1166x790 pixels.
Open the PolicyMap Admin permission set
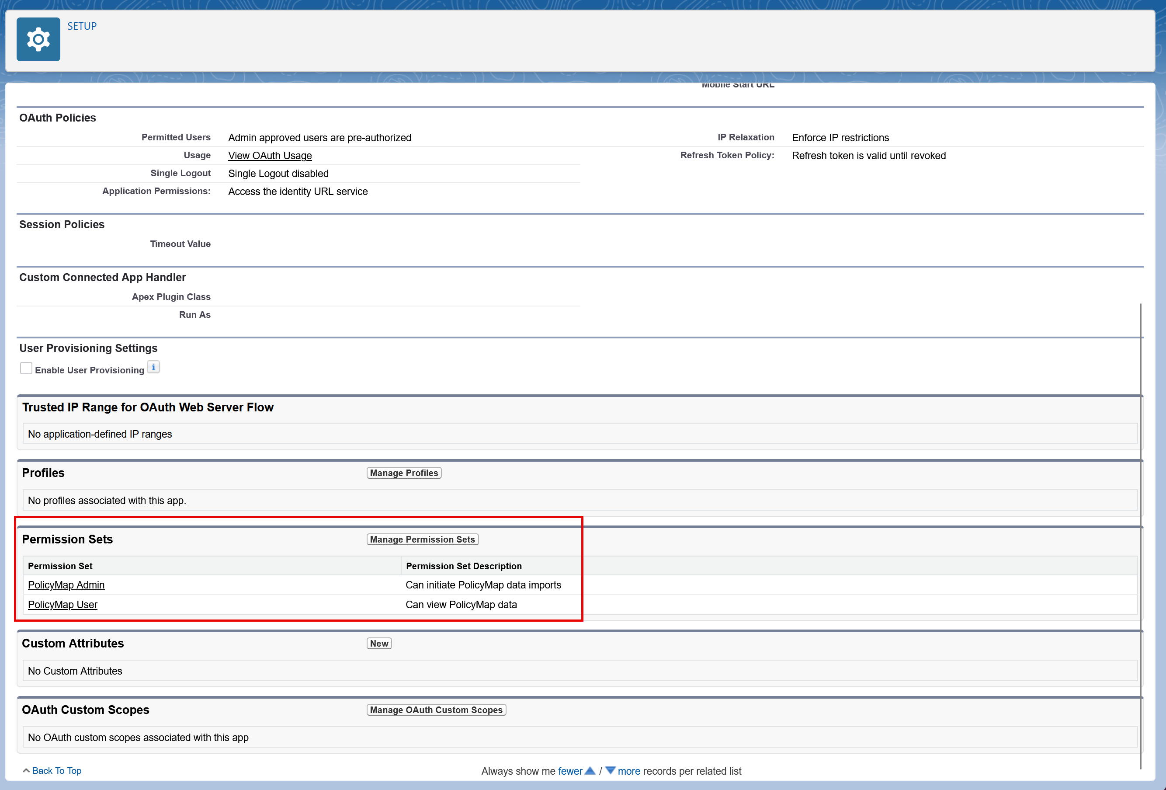(66, 585)
